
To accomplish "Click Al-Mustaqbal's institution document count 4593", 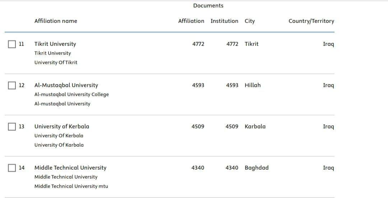I will (232, 85).
